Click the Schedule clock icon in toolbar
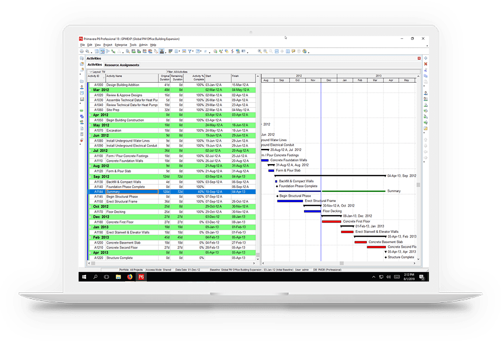 [x=215, y=51]
